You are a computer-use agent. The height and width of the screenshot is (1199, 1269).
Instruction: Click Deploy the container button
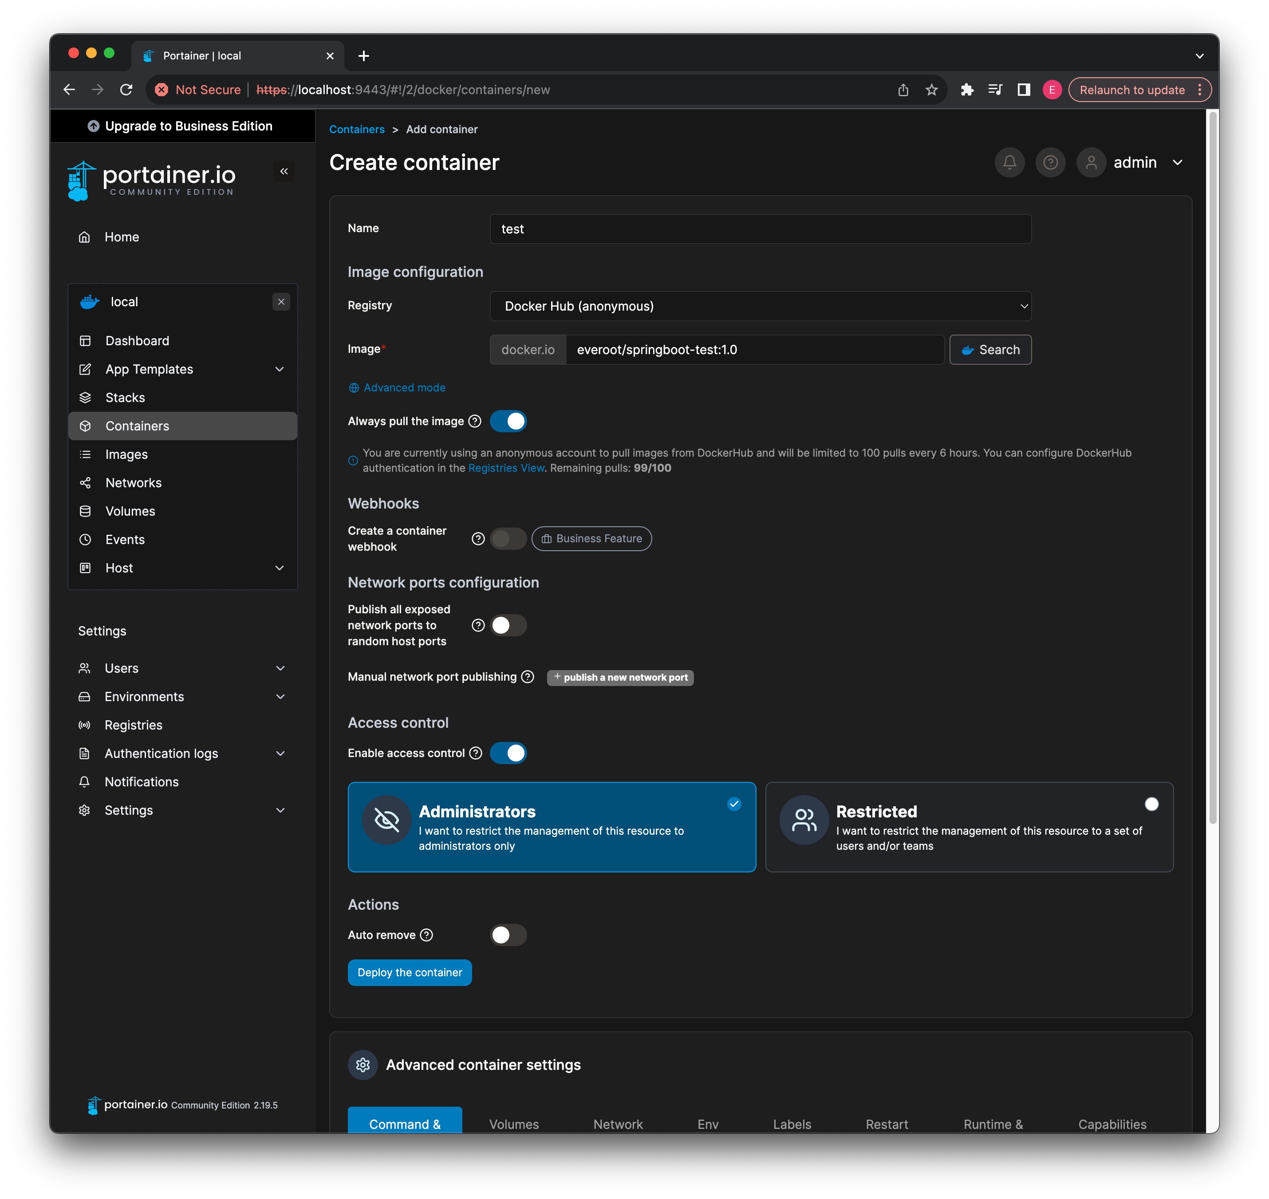(410, 973)
